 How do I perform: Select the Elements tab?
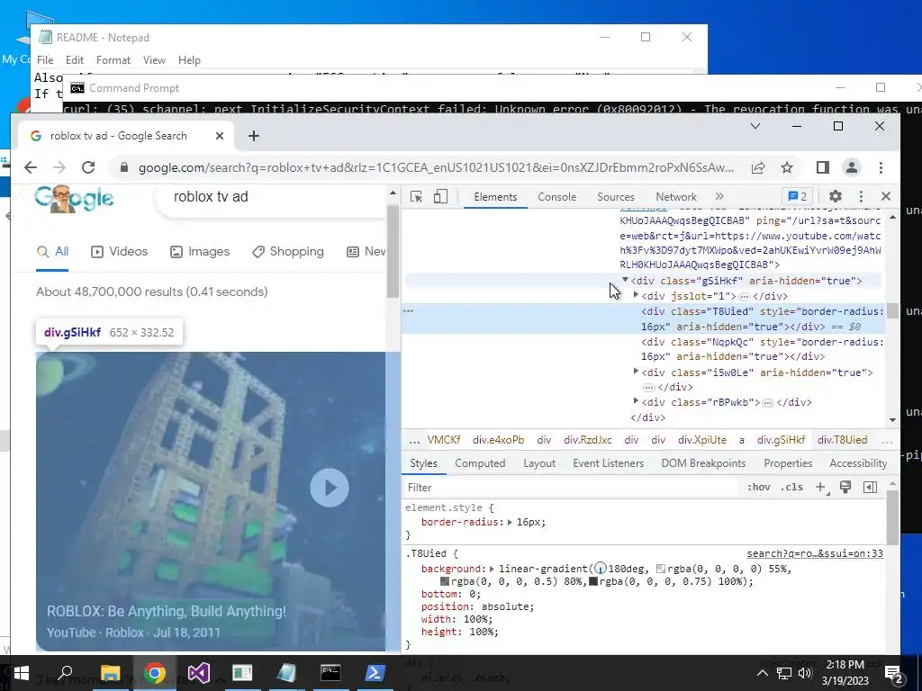pyautogui.click(x=495, y=197)
